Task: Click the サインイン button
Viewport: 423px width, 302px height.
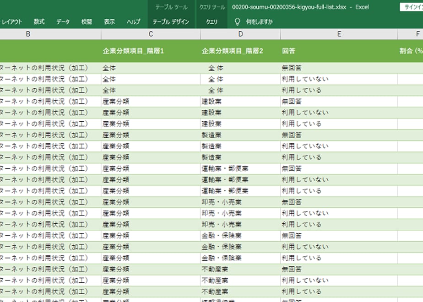Action: pyautogui.click(x=412, y=7)
